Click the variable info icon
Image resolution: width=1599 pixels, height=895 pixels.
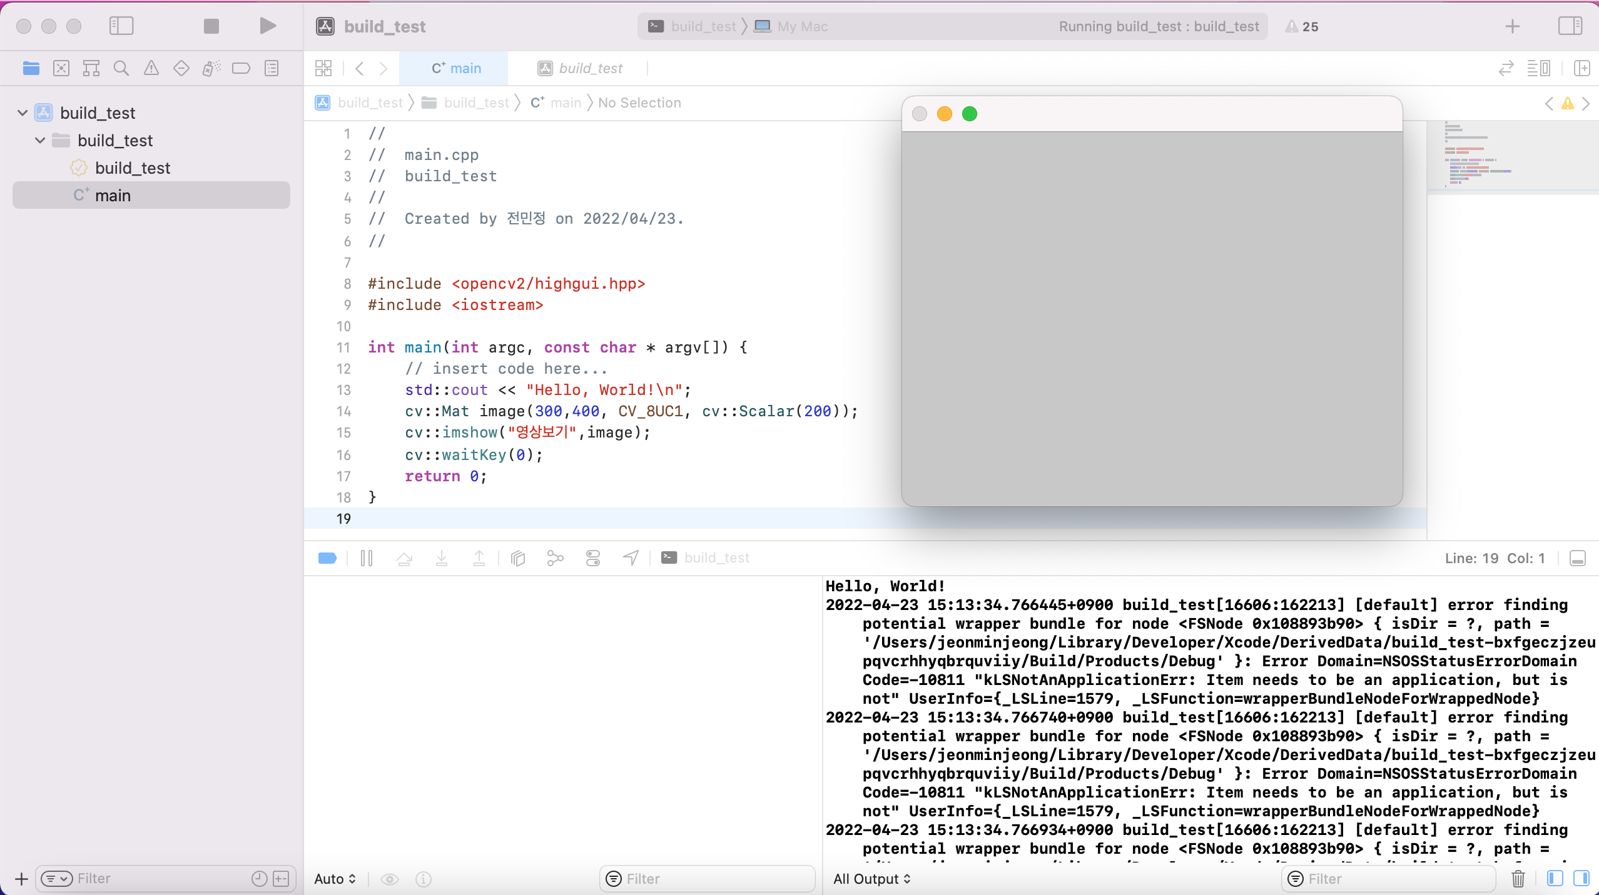click(x=424, y=879)
